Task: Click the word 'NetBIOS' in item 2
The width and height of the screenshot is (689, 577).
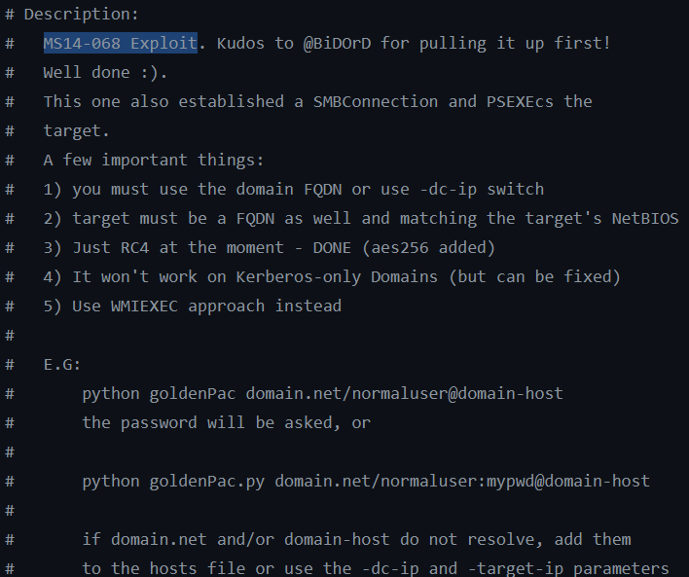Action: click(x=645, y=218)
